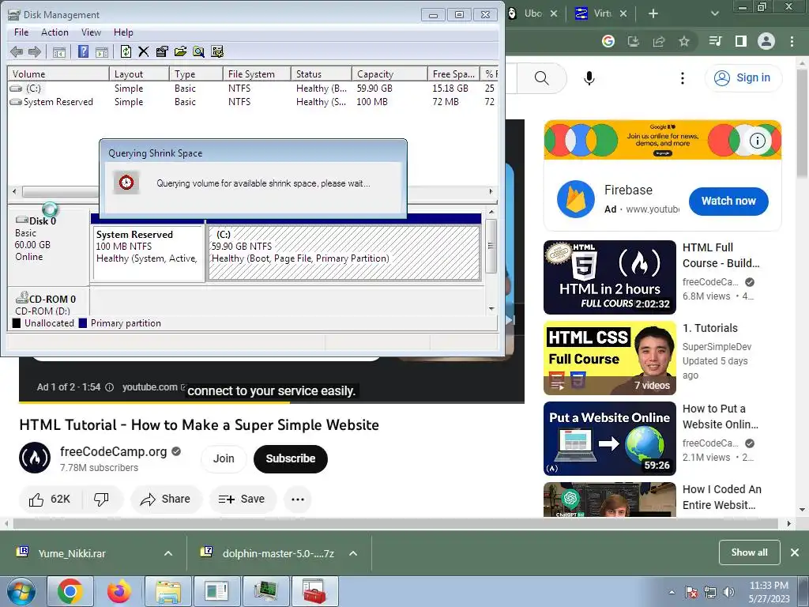Open Chrome three-dot menu
The width and height of the screenshot is (809, 607).
(792, 41)
